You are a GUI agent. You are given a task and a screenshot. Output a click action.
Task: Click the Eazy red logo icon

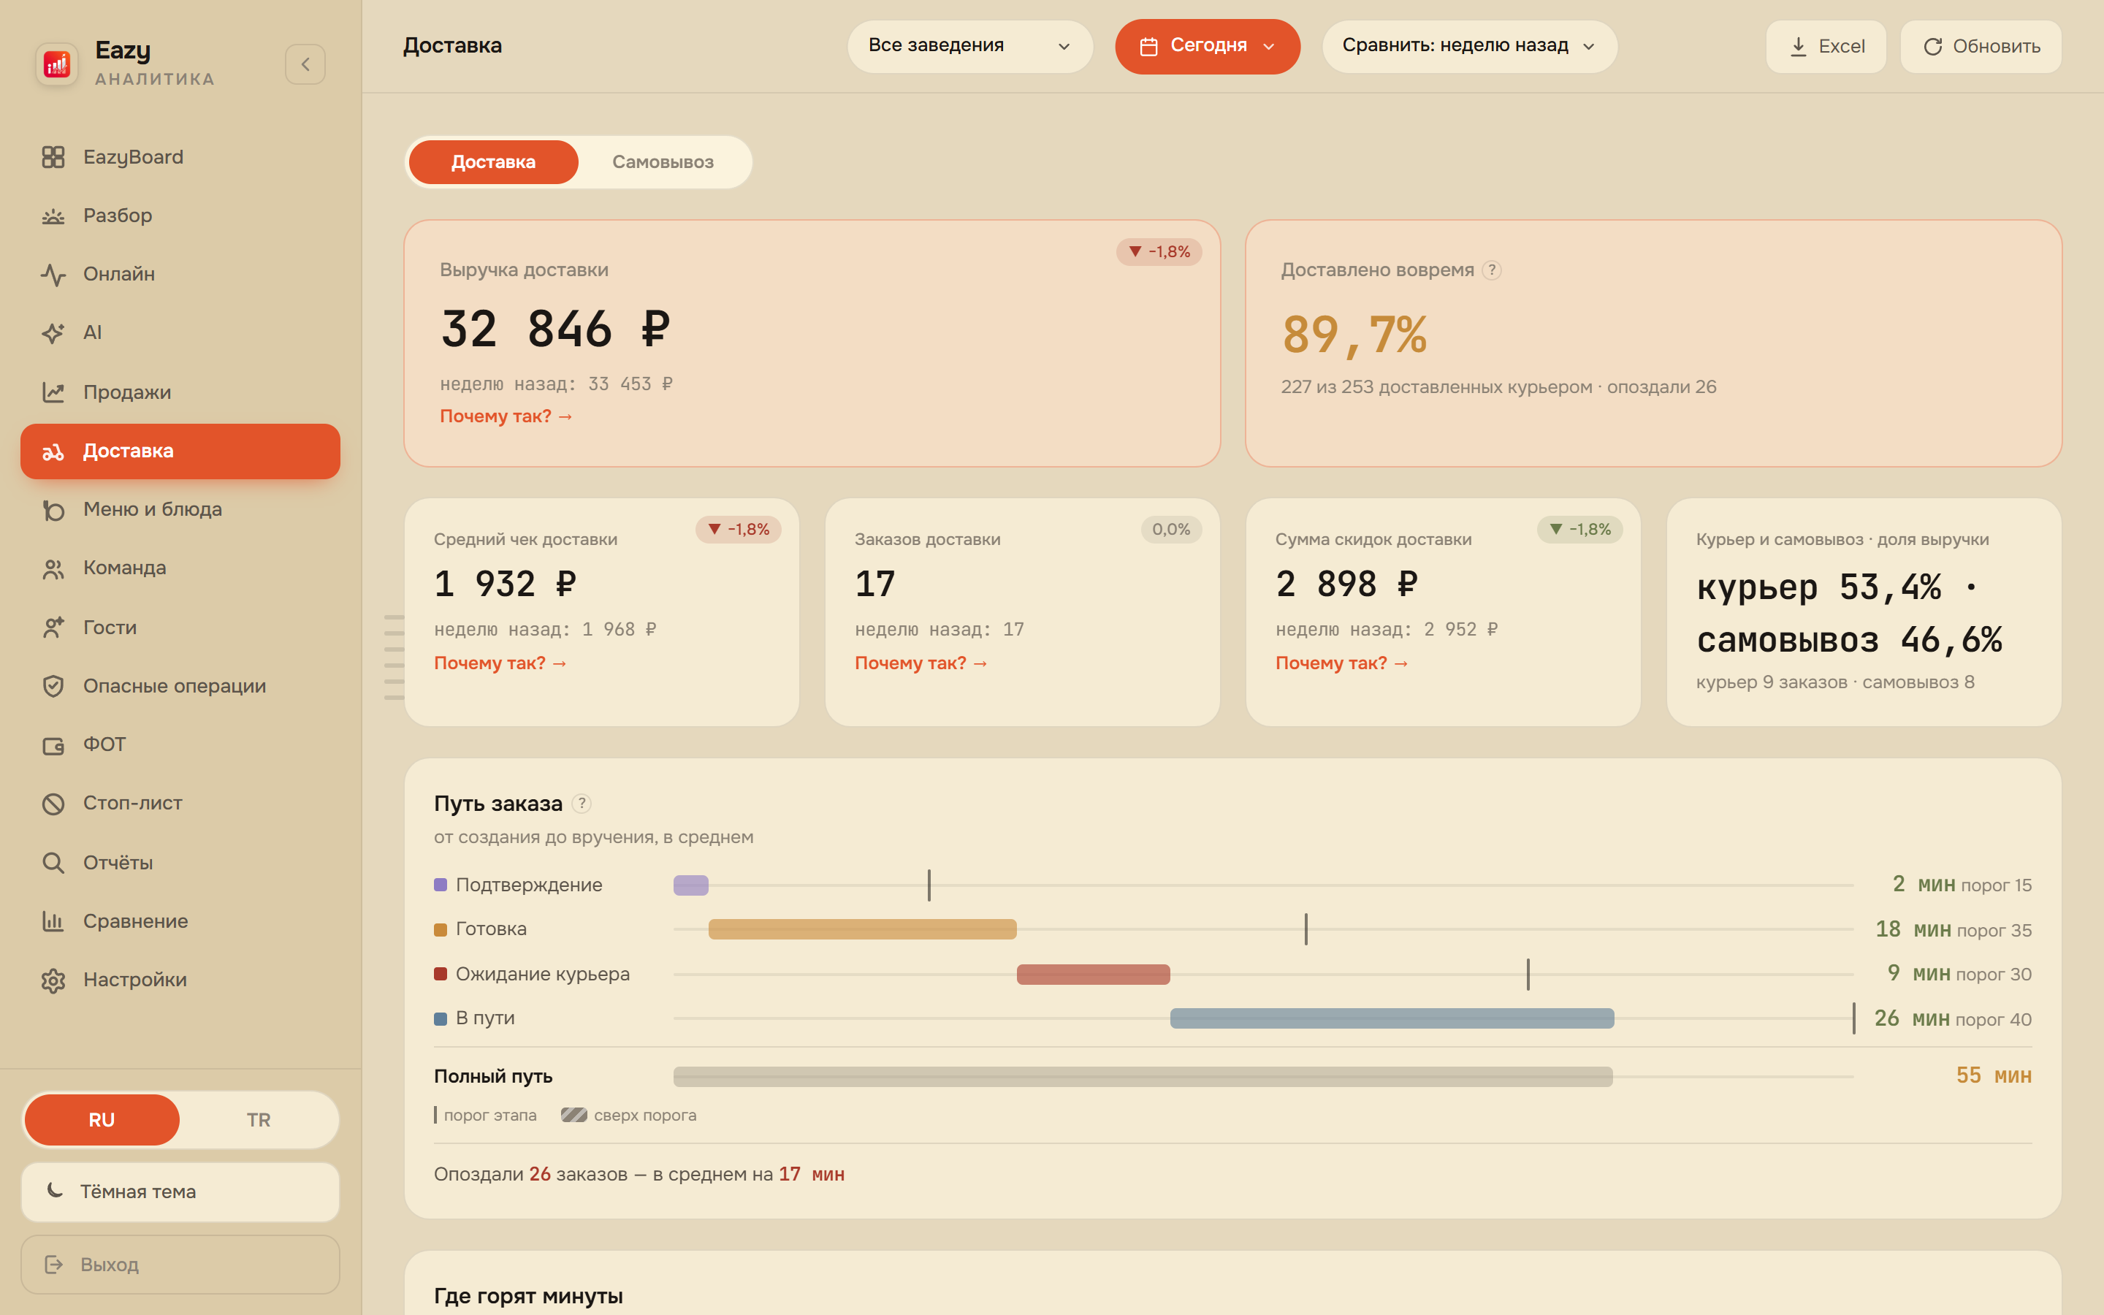tap(56, 64)
